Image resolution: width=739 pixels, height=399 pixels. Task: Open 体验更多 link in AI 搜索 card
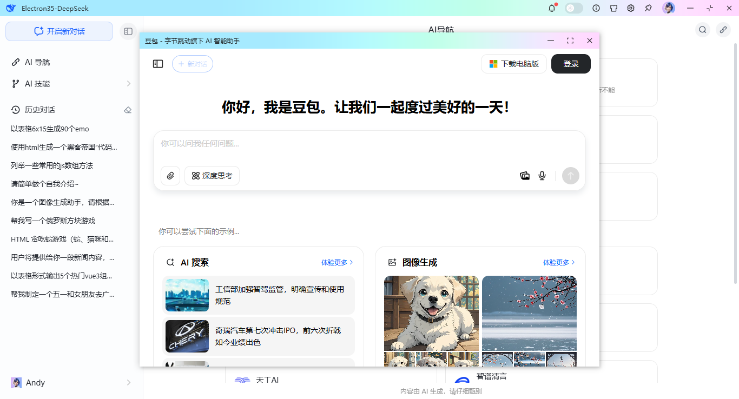[337, 262]
